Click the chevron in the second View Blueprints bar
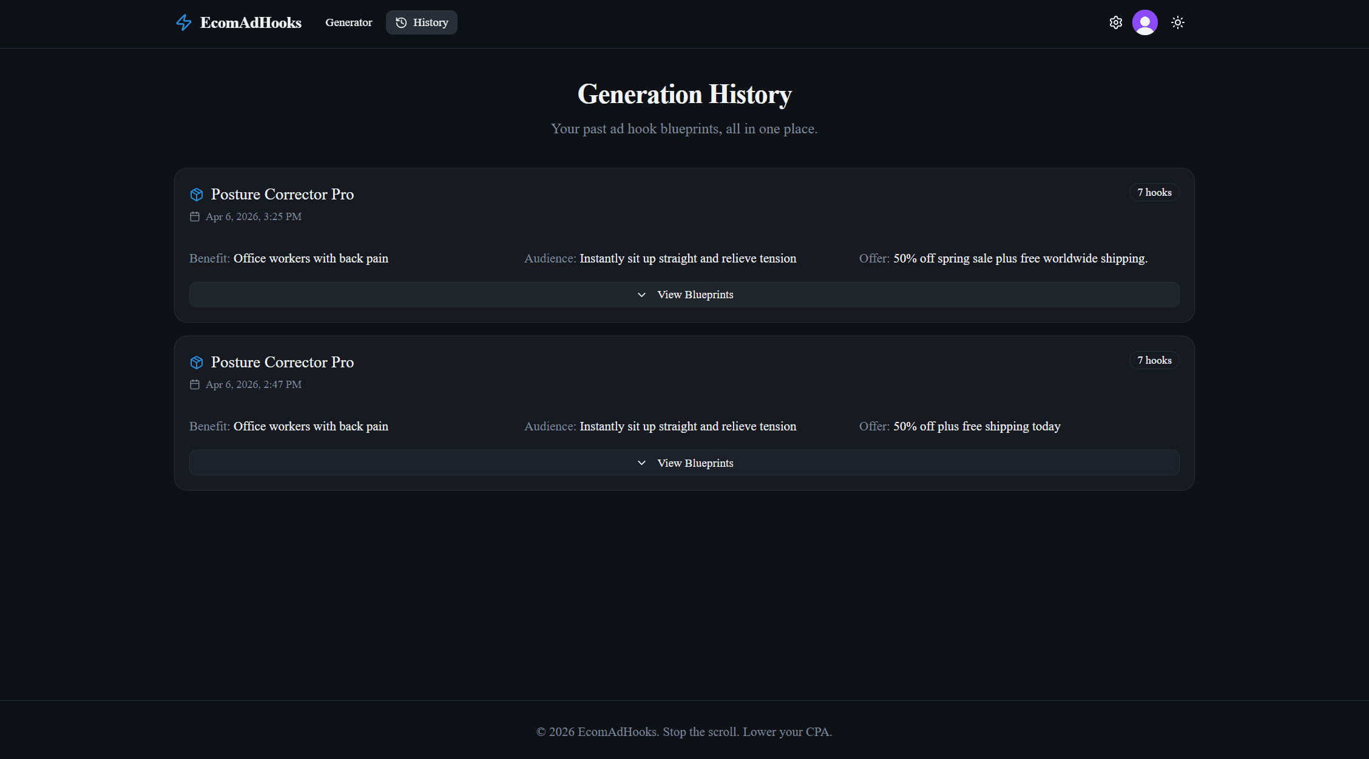1369x759 pixels. point(641,462)
